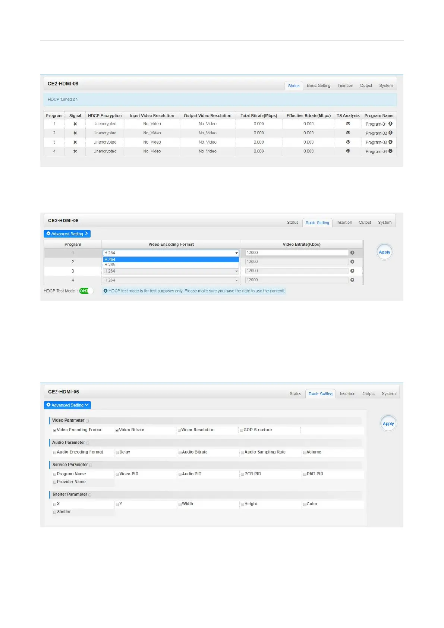
Task: Check shelter Height parameter
Action: [243, 504]
